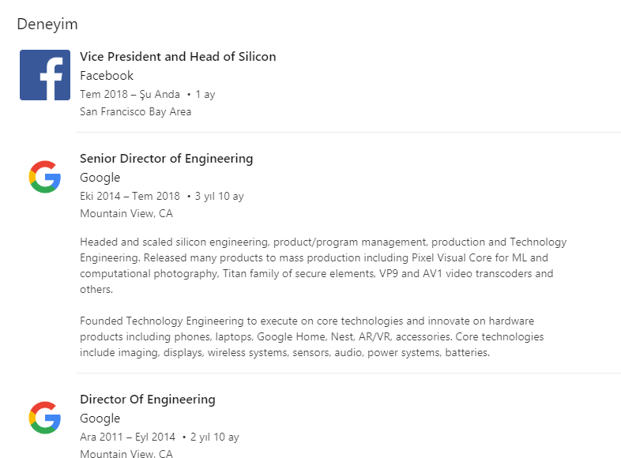Open Google company name under Director Of Engineering

100,418
